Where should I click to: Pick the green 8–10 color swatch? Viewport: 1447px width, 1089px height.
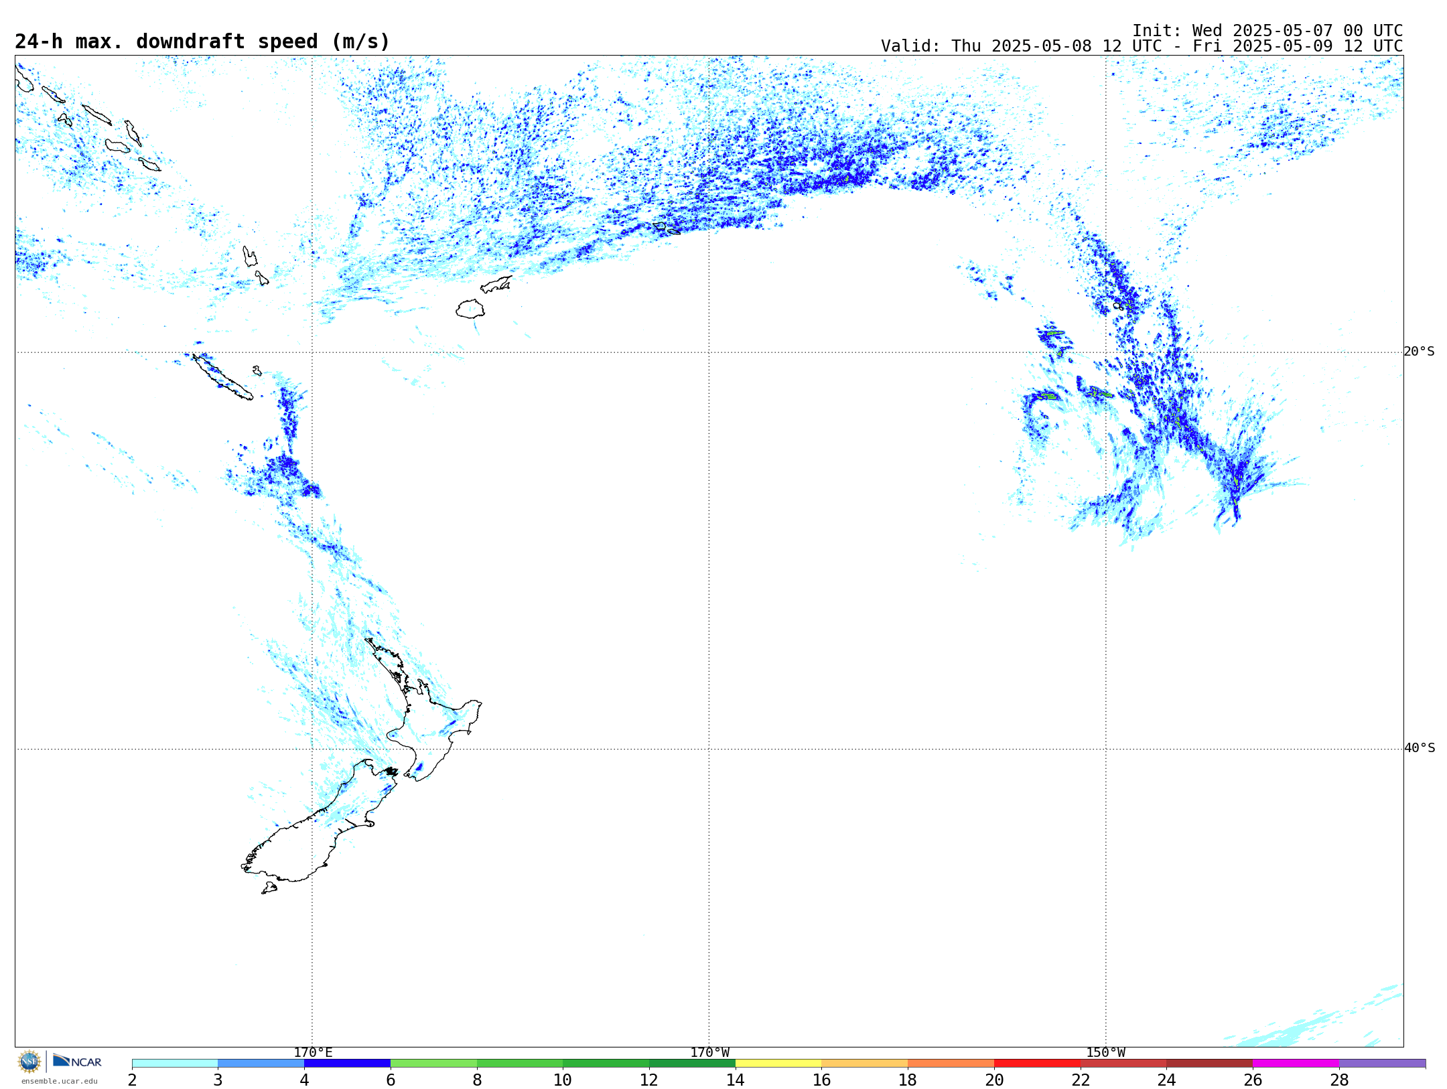520,1064
